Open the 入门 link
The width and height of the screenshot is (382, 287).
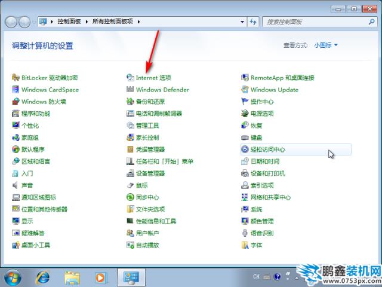pyautogui.click(x=27, y=173)
